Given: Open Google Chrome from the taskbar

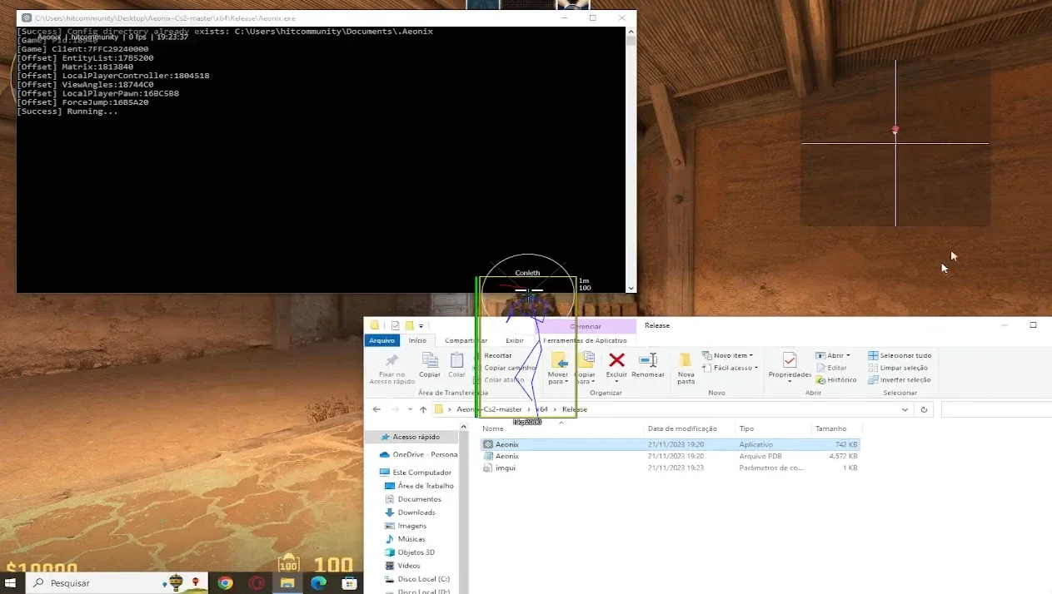Looking at the screenshot, I should pyautogui.click(x=225, y=583).
